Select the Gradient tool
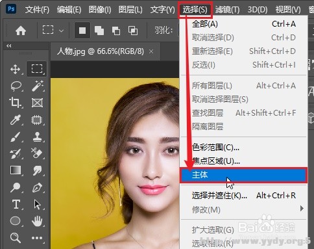 [16, 170]
